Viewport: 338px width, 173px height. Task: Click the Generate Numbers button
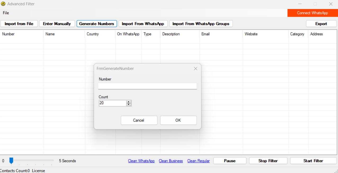pos(97,24)
